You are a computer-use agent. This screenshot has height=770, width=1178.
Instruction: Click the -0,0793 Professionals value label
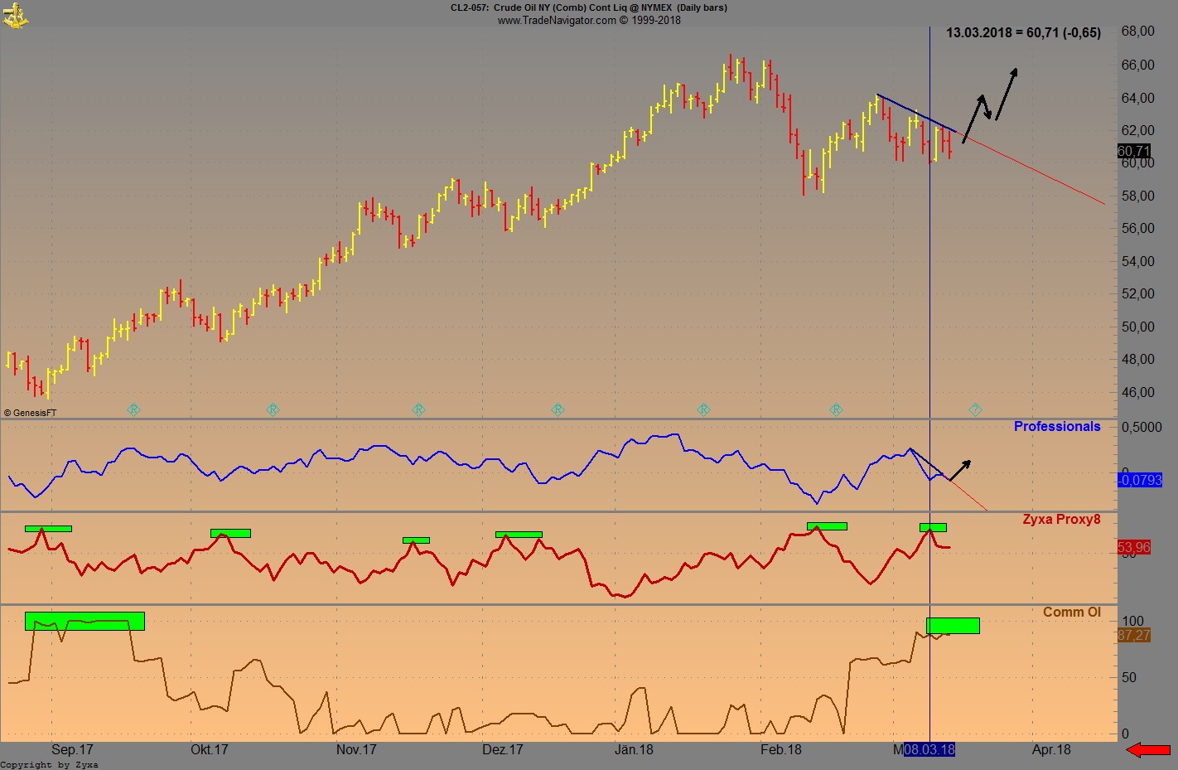1140,480
